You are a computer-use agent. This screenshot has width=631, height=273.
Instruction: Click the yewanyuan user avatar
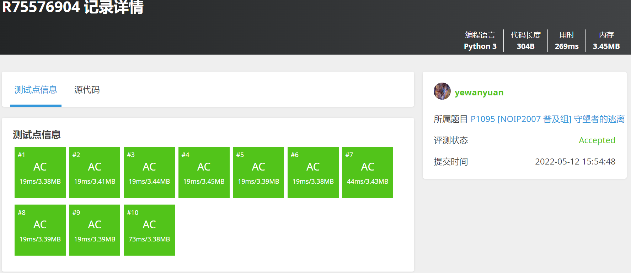click(442, 91)
